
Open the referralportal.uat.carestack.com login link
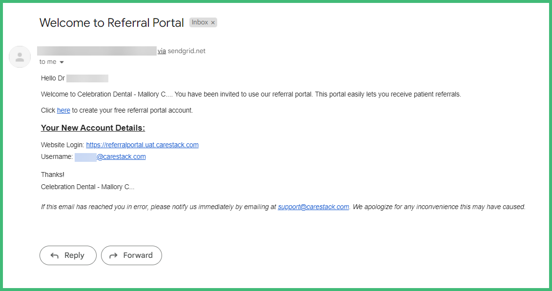[x=142, y=145]
